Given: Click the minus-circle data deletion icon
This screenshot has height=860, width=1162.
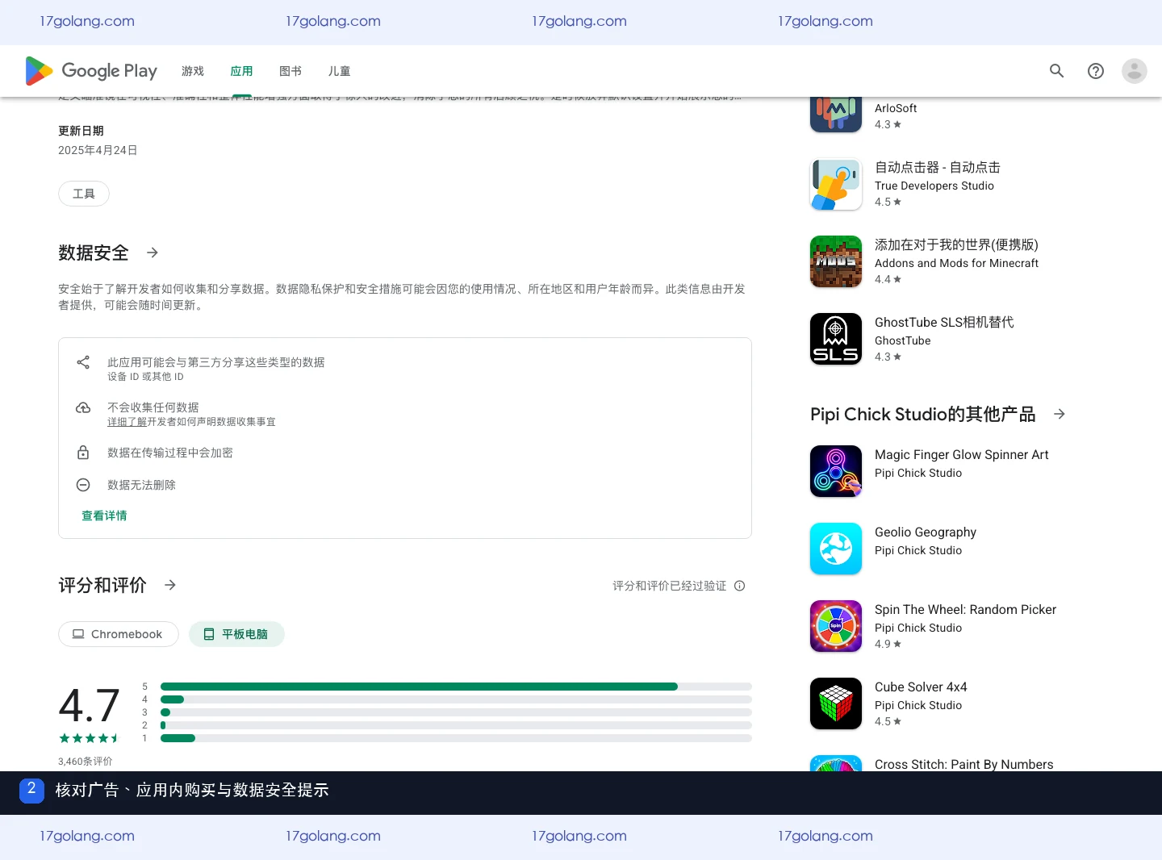Looking at the screenshot, I should pyautogui.click(x=83, y=485).
